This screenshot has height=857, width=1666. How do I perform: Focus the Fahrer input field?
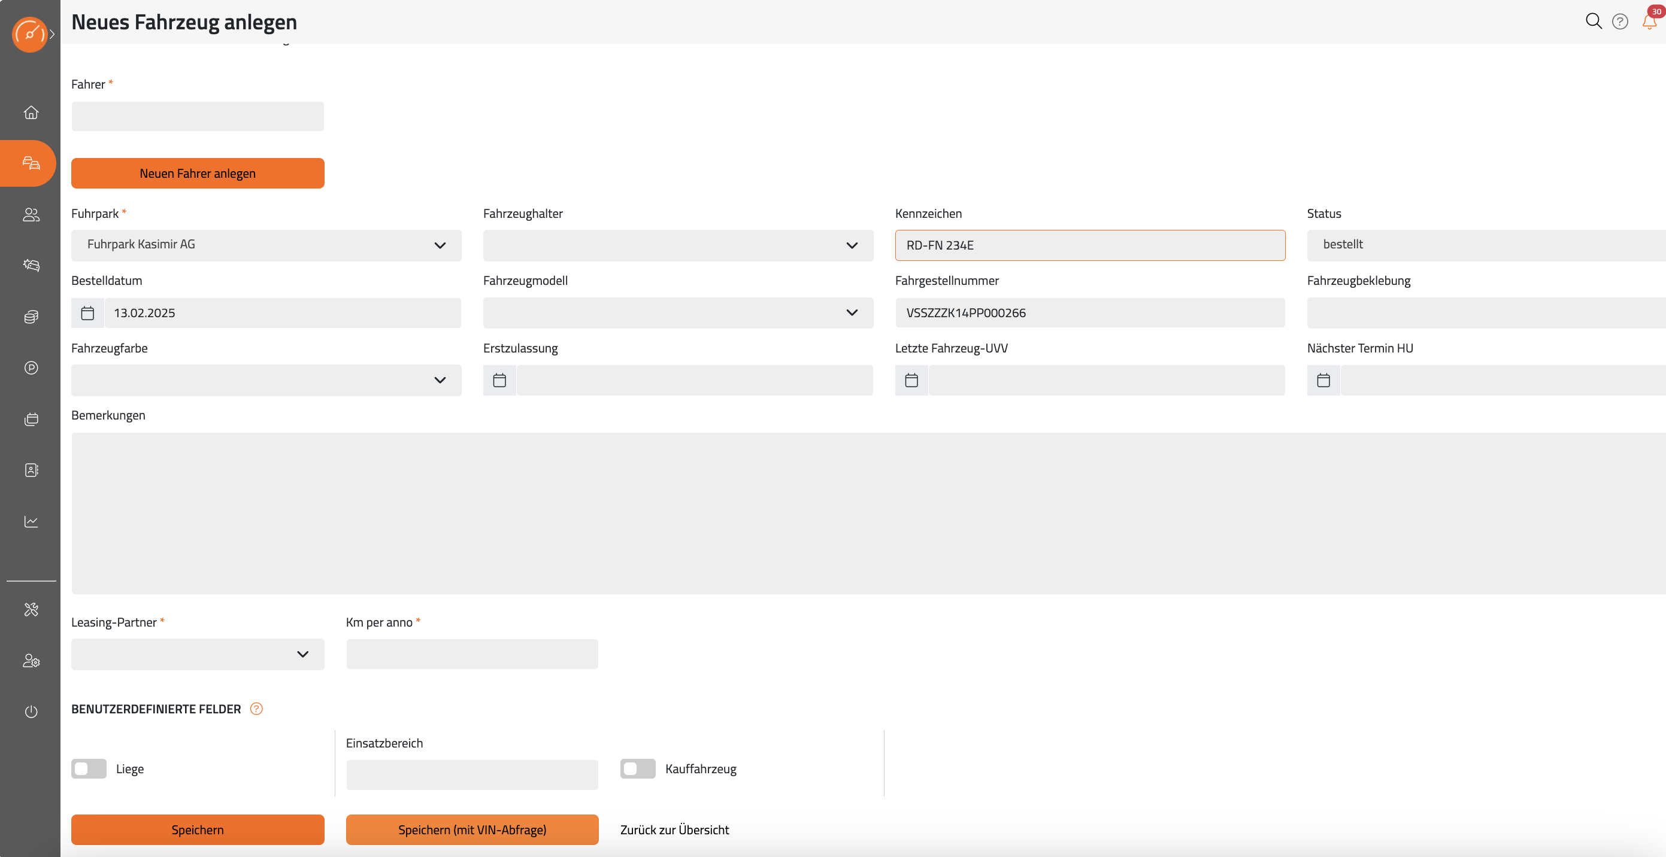tap(198, 116)
